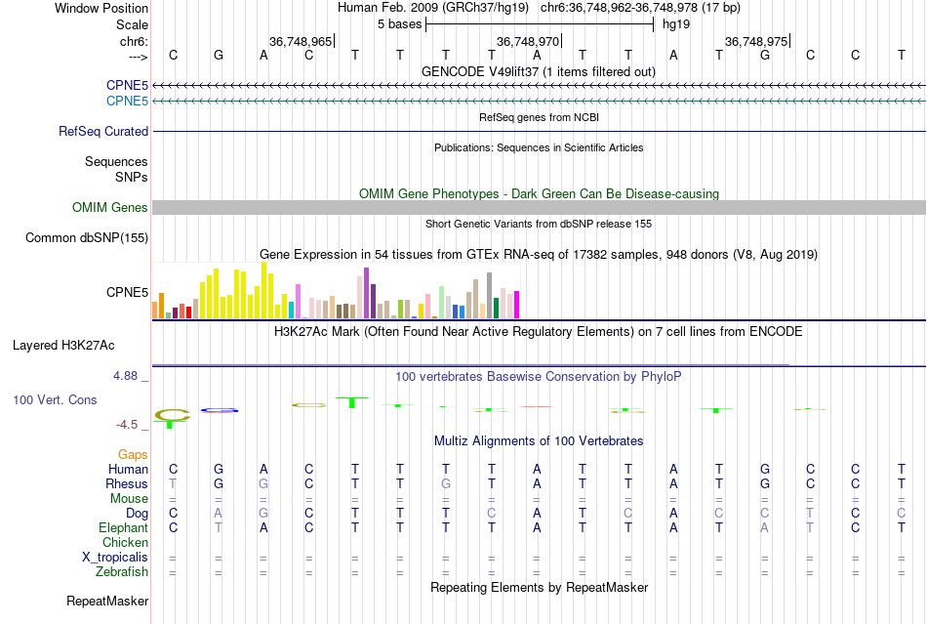
Task: Click the SNPs label under Sequences
Action: (x=132, y=177)
